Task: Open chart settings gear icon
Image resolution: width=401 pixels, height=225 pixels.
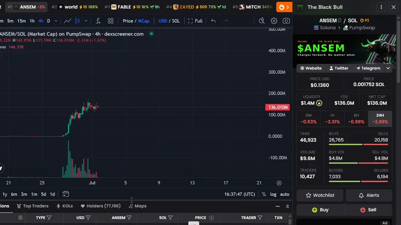Action: [274, 21]
